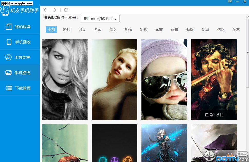Click the forward navigation arrow
Screen dimensions: 249x162
point(55,10)
